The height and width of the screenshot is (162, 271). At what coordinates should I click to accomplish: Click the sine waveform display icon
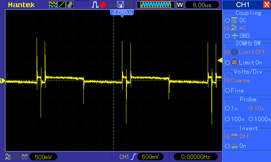click(x=53, y=5)
